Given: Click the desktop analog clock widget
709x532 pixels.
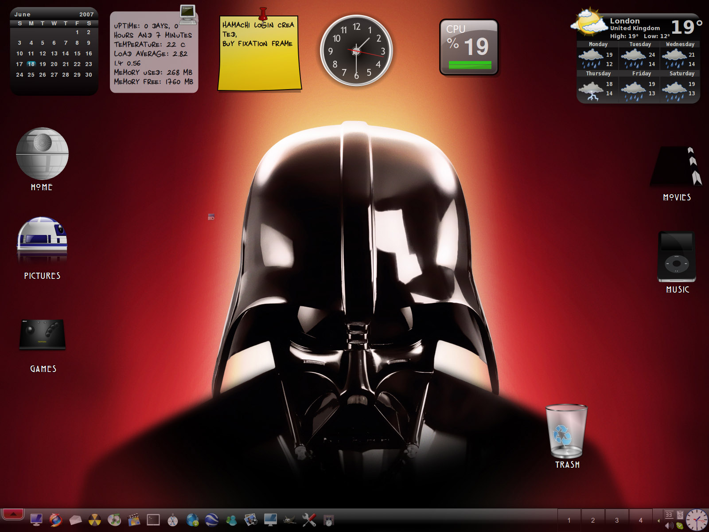Looking at the screenshot, I should coord(356,51).
